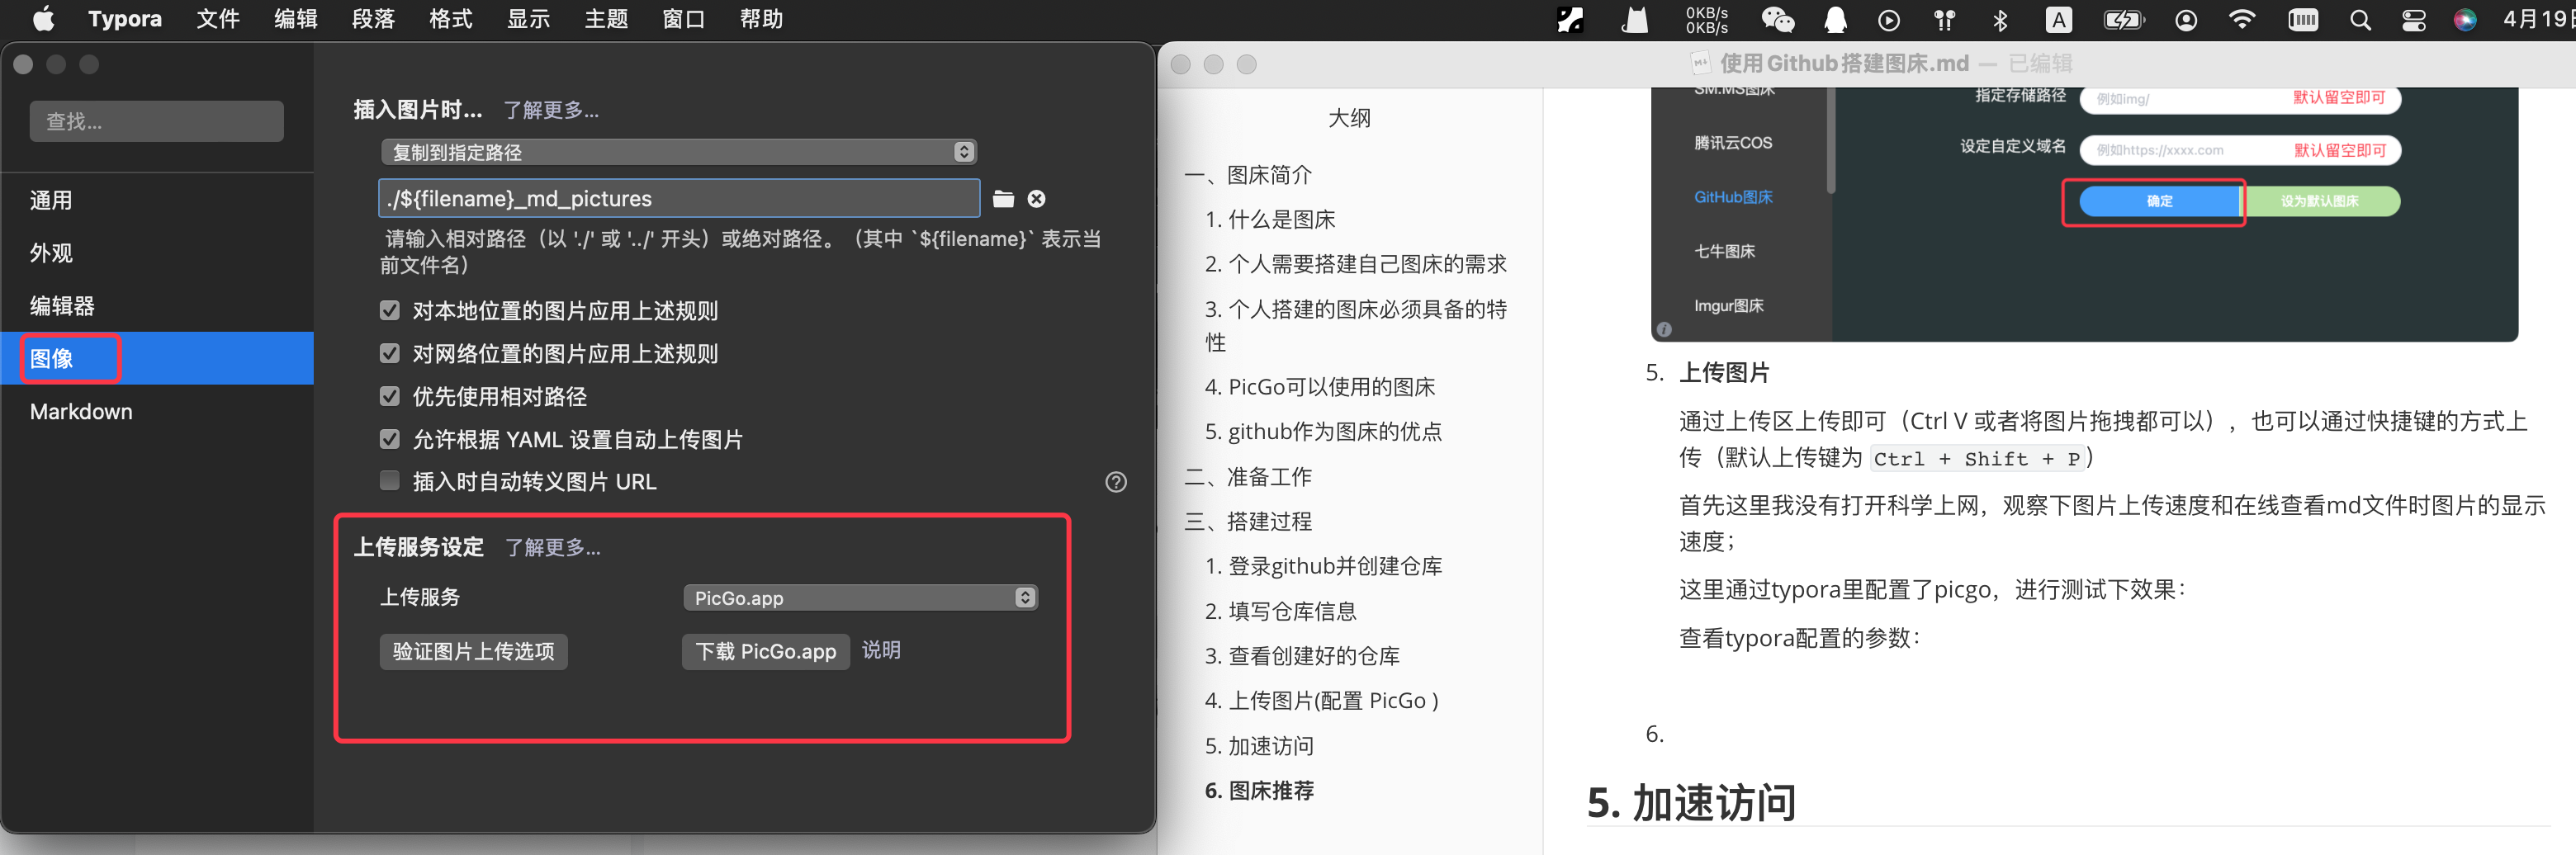Select the 外观 preferences section
Image resolution: width=2576 pixels, height=855 pixels.
click(157, 253)
